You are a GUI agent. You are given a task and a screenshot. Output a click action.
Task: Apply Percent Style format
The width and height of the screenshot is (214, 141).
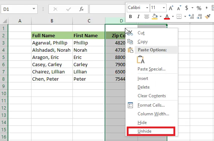(x=199, y=8)
